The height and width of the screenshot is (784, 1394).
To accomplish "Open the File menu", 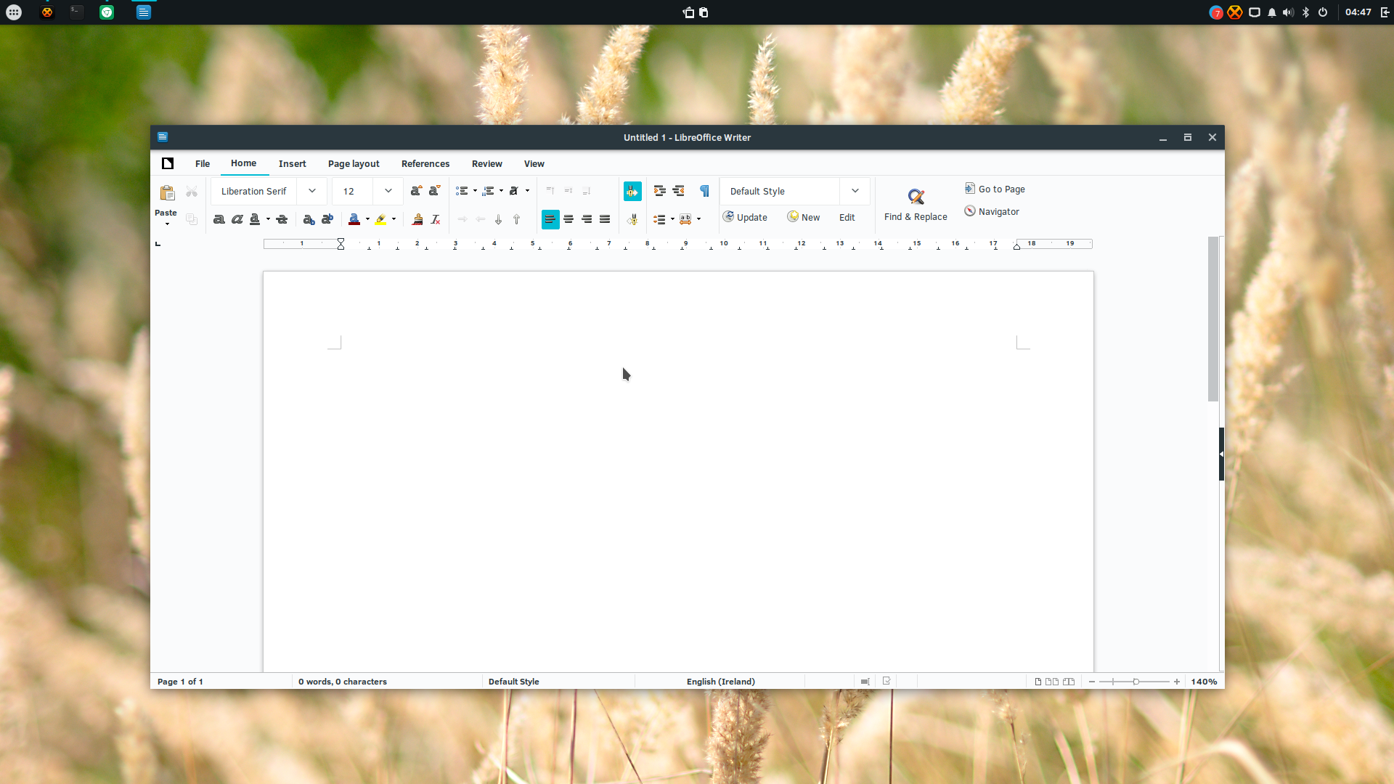I will click(x=203, y=163).
